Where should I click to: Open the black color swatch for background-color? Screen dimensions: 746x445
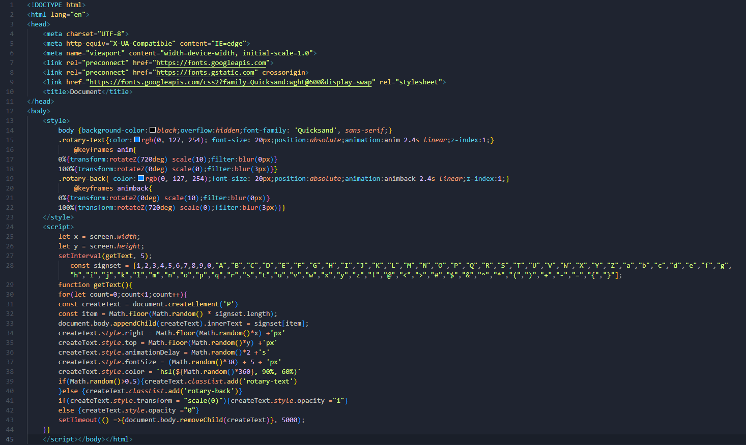(x=153, y=131)
